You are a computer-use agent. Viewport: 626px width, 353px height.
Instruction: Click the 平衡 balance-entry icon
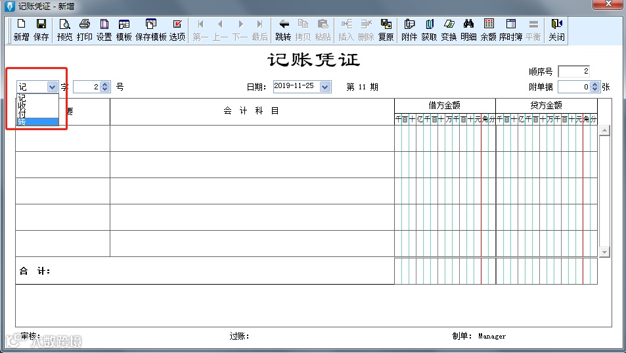point(533,30)
